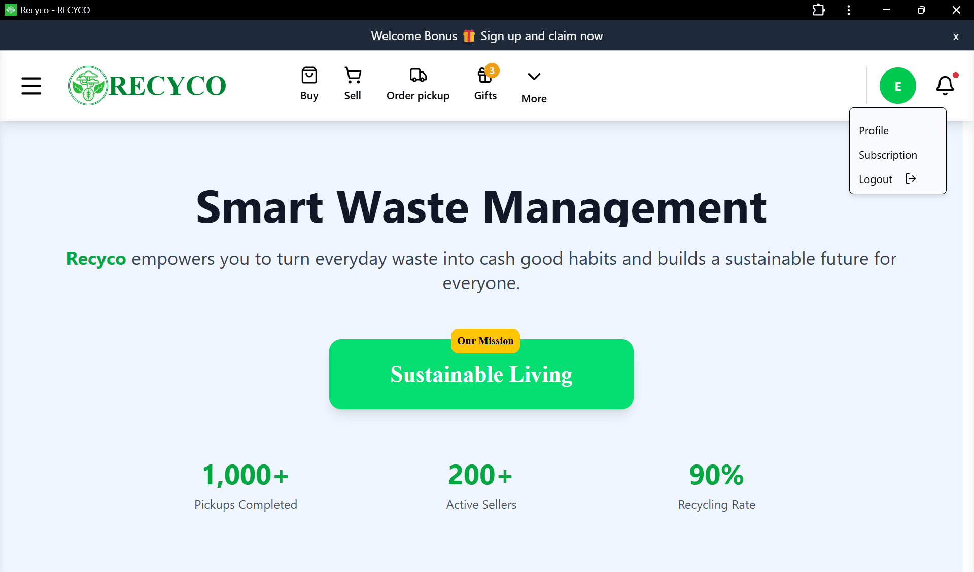
Task: Open the browser three-dot menu
Action: tap(848, 10)
